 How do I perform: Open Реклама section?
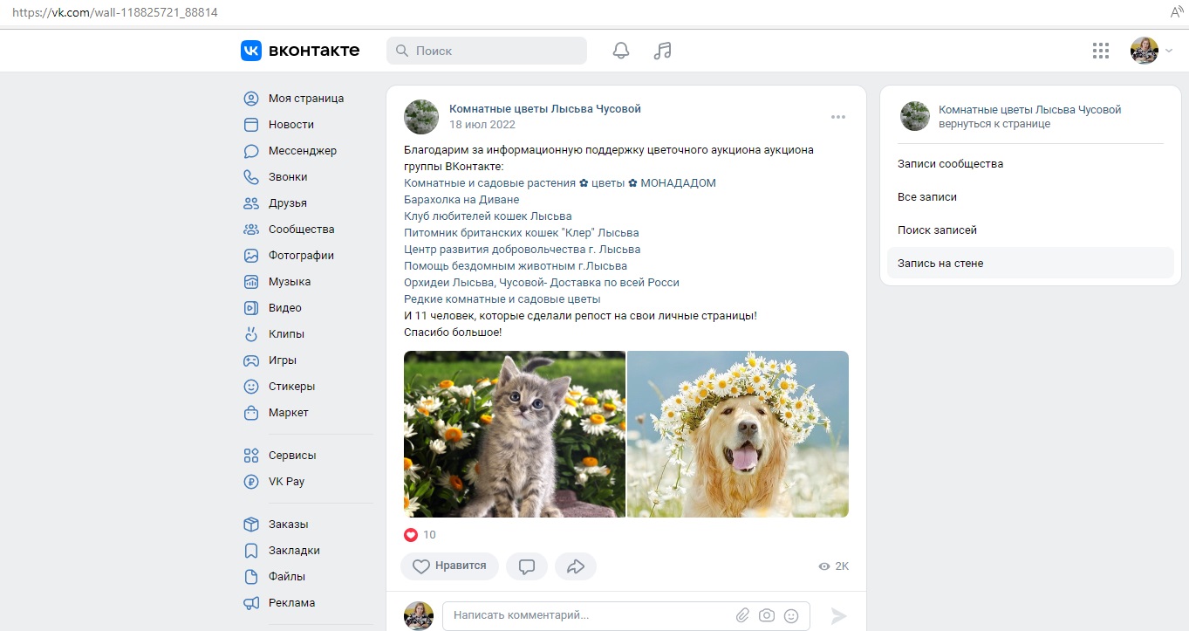pyautogui.click(x=292, y=603)
